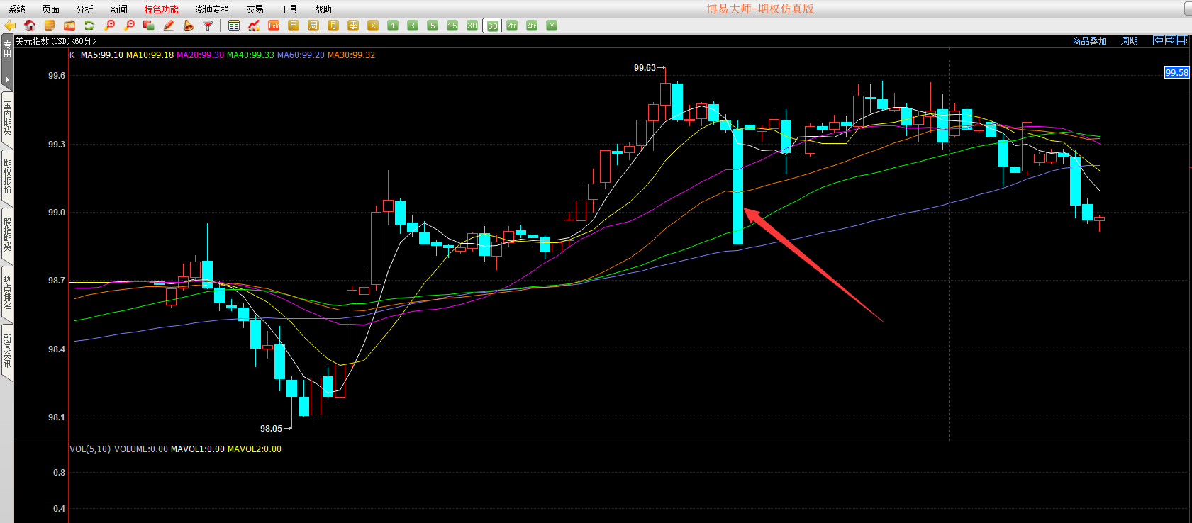Click the 99.58 price label on axis
1192x523 pixels.
pos(1176,72)
